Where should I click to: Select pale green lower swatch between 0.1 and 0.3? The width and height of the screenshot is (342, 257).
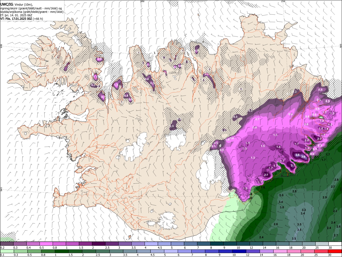coord(7,251)
